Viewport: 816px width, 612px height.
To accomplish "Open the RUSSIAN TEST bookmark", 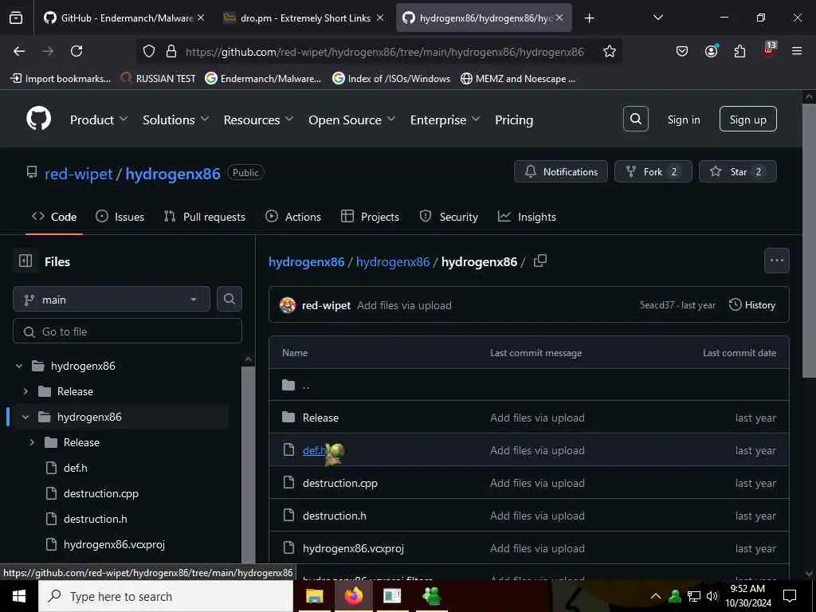I will click(159, 79).
